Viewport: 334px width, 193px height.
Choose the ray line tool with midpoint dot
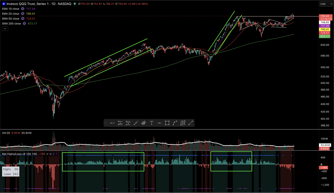(x=136, y=123)
